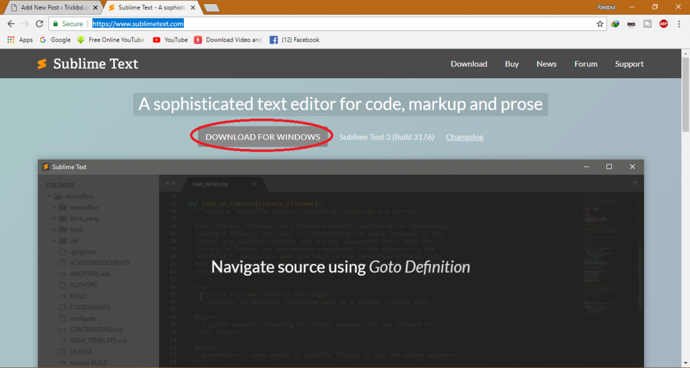Click the FOLDERS sidebar heading
Screen dimensions: 690x368
(x=60, y=185)
